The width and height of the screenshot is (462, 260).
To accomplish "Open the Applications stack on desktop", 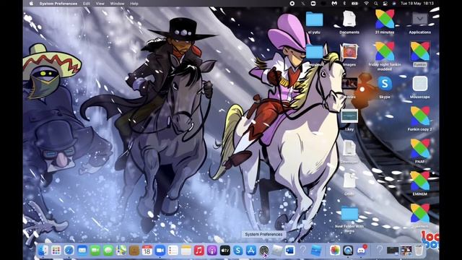I will [420, 19].
